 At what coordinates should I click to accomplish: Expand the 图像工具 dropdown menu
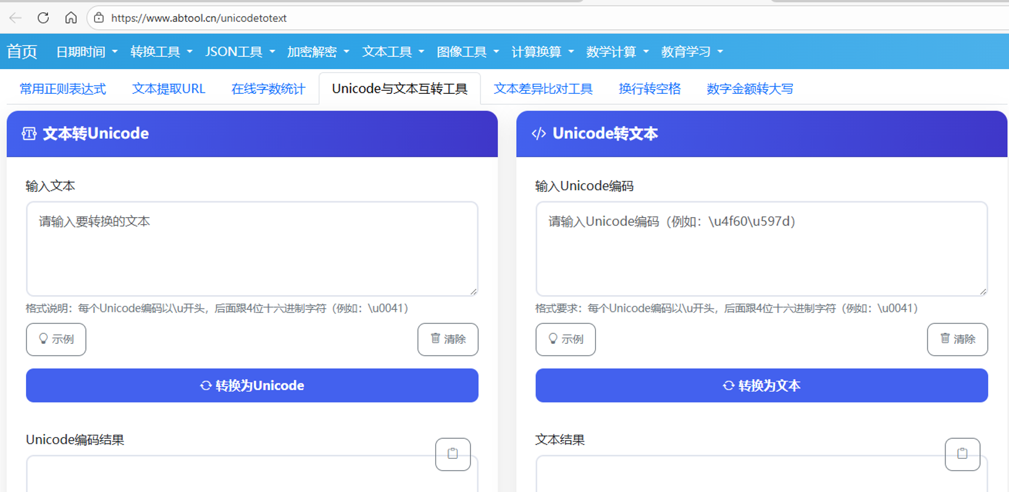(x=468, y=52)
